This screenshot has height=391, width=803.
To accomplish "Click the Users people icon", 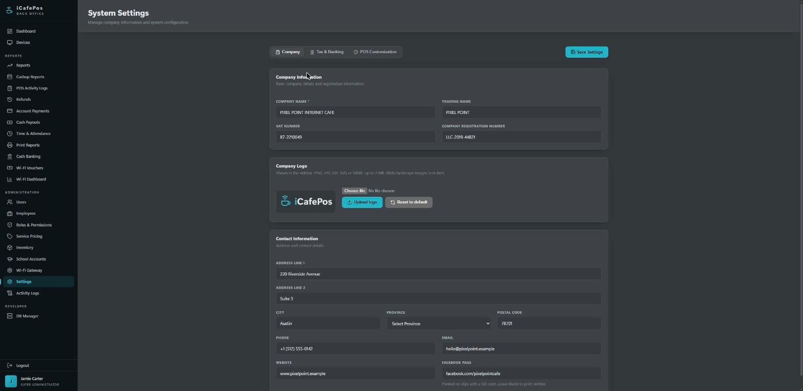I will point(10,202).
